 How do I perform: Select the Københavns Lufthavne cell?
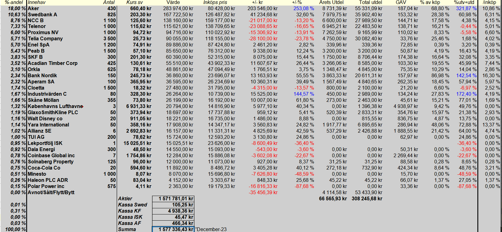(x=55, y=106)
